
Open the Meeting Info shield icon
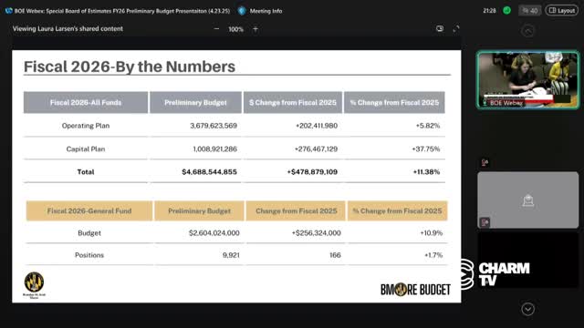242,11
